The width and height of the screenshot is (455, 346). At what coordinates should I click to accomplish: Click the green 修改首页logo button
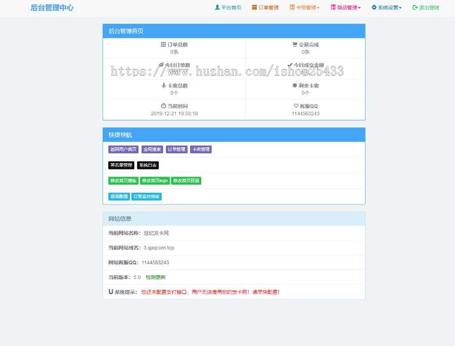[x=155, y=181]
